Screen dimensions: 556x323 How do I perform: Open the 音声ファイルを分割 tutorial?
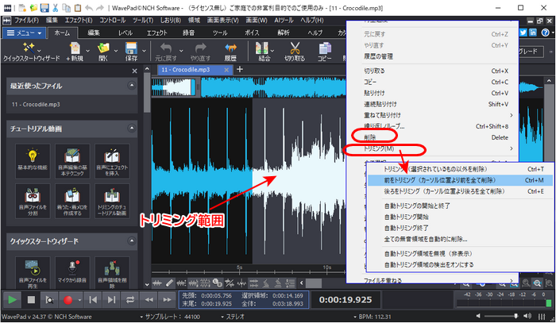coord(33,201)
